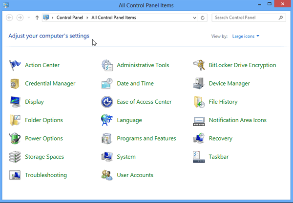Open the Programs and Features link
The image size is (293, 203).
[146, 138]
